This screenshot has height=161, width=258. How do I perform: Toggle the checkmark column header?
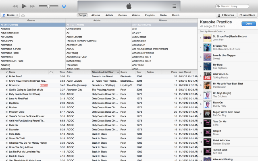tap(6, 72)
